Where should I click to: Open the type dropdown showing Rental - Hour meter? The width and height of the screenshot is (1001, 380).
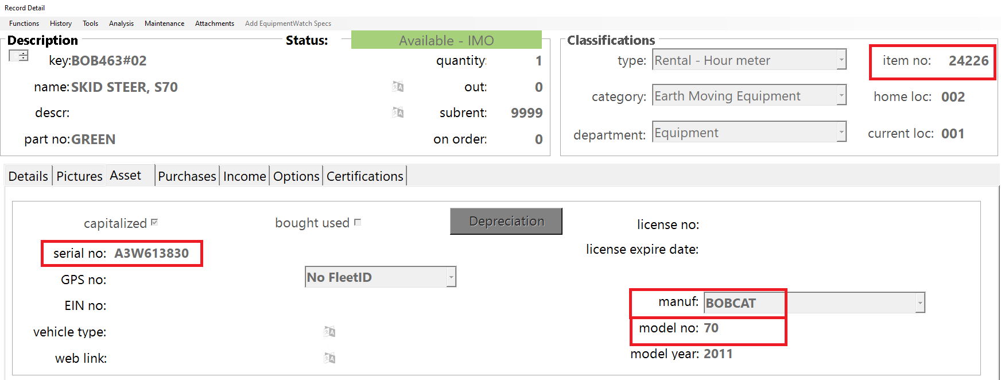(841, 60)
